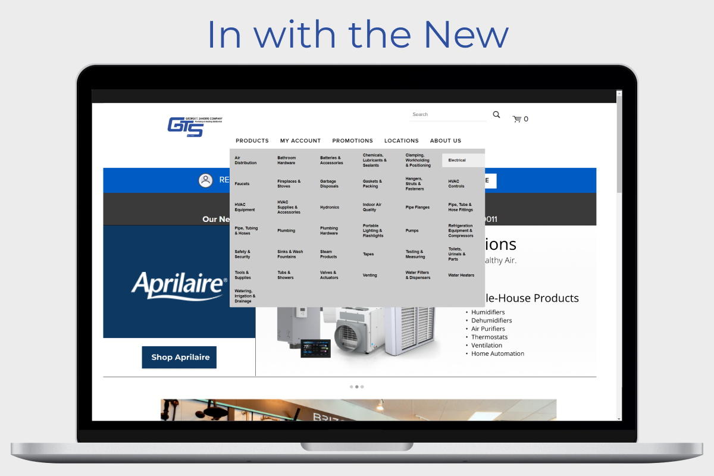The height and width of the screenshot is (476, 714).
Task: Select Batteries & Accessories category
Action: click(331, 160)
